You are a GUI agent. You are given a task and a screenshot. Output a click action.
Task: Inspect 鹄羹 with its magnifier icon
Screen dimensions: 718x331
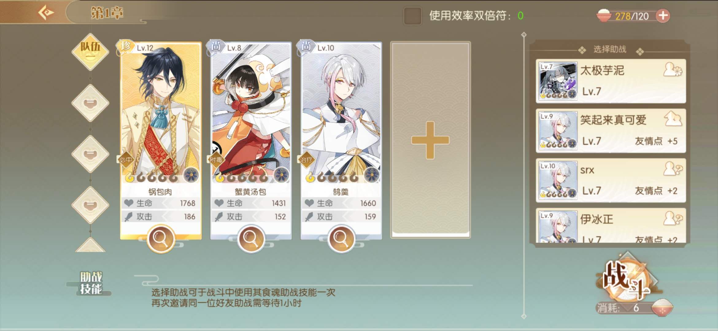tap(341, 238)
